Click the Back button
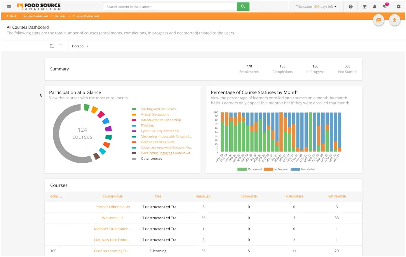 tap(11, 16)
